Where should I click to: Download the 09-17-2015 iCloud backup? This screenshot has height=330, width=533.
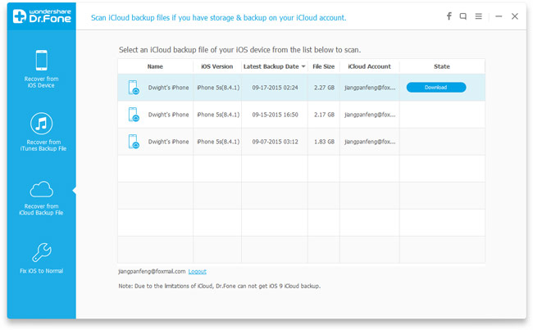[x=436, y=88]
